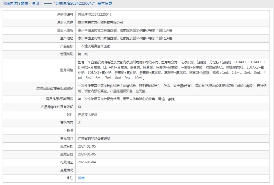Viewport: 274px width, 185px height.
Task: Click the empty 变更情况 value cell
Action: pyautogui.click(x=174, y=170)
